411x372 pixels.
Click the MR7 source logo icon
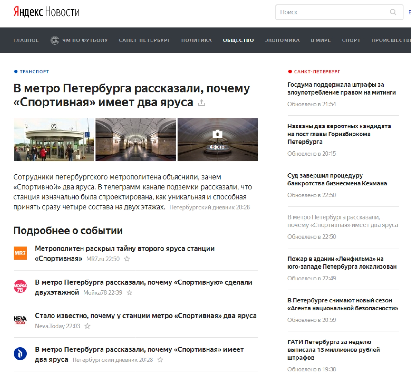tap(20, 253)
